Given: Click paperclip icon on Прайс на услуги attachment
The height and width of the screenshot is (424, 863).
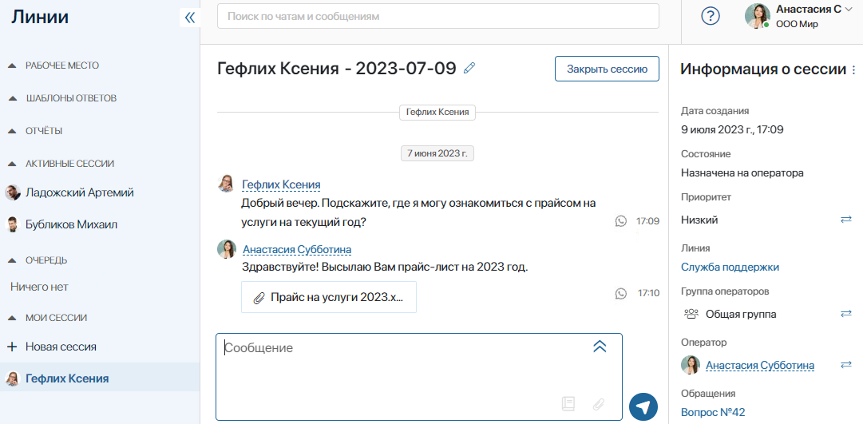Looking at the screenshot, I should coord(259,298).
